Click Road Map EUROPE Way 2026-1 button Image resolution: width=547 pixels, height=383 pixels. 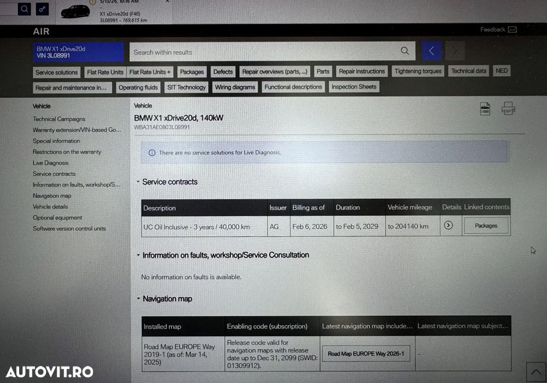pyautogui.click(x=366, y=353)
